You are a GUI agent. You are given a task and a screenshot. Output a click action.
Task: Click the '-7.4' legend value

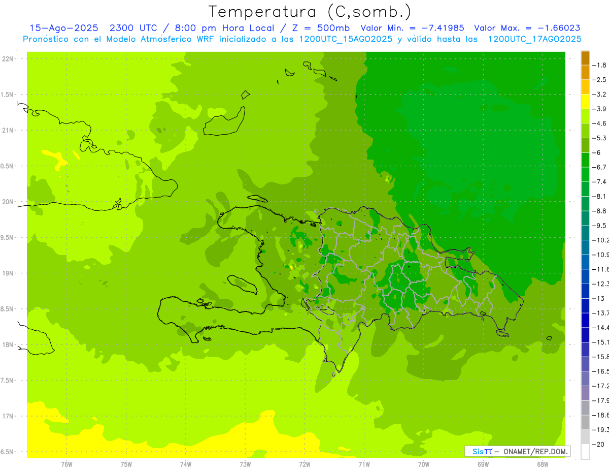pos(600,182)
